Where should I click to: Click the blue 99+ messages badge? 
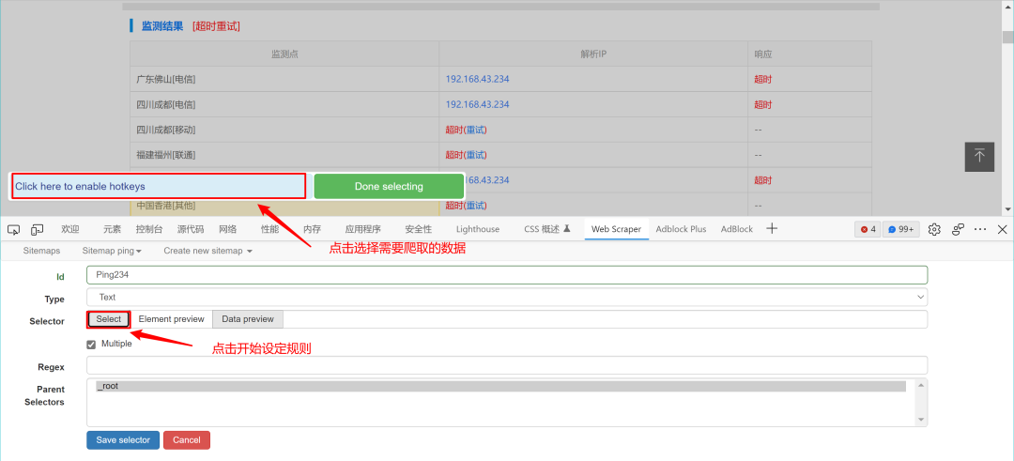click(x=901, y=229)
